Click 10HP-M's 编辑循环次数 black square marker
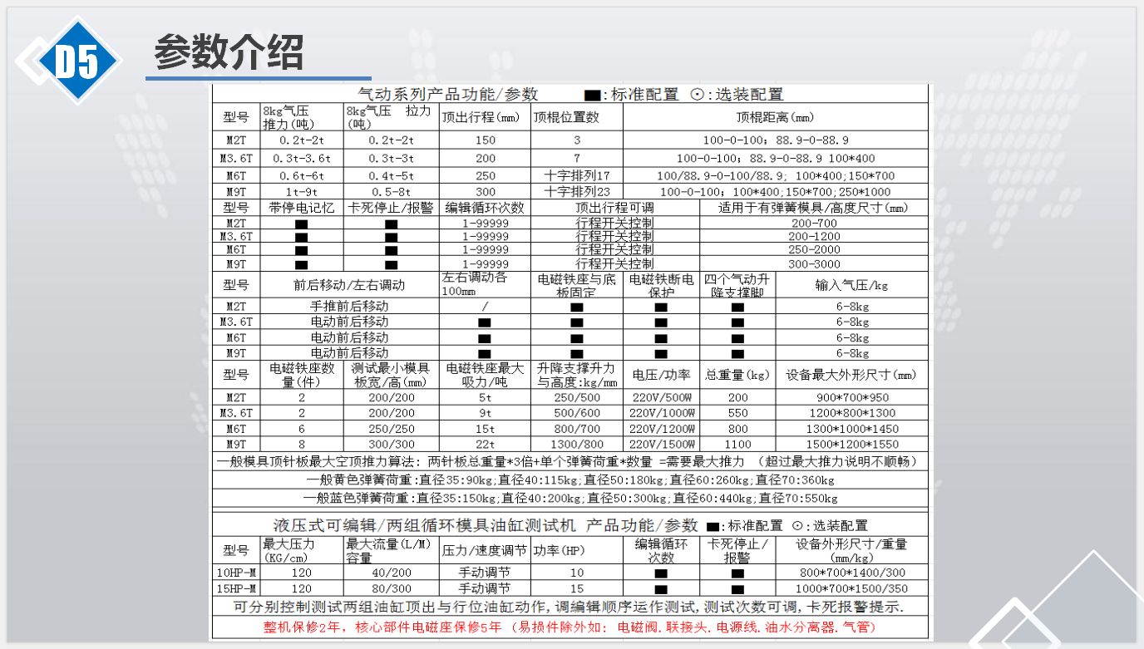This screenshot has height=649, width=1144. pyautogui.click(x=661, y=573)
